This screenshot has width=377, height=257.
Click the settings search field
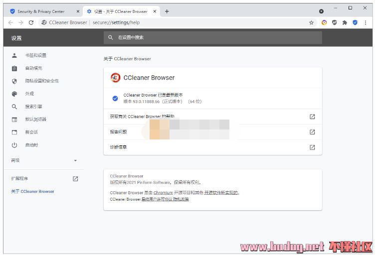point(213,37)
